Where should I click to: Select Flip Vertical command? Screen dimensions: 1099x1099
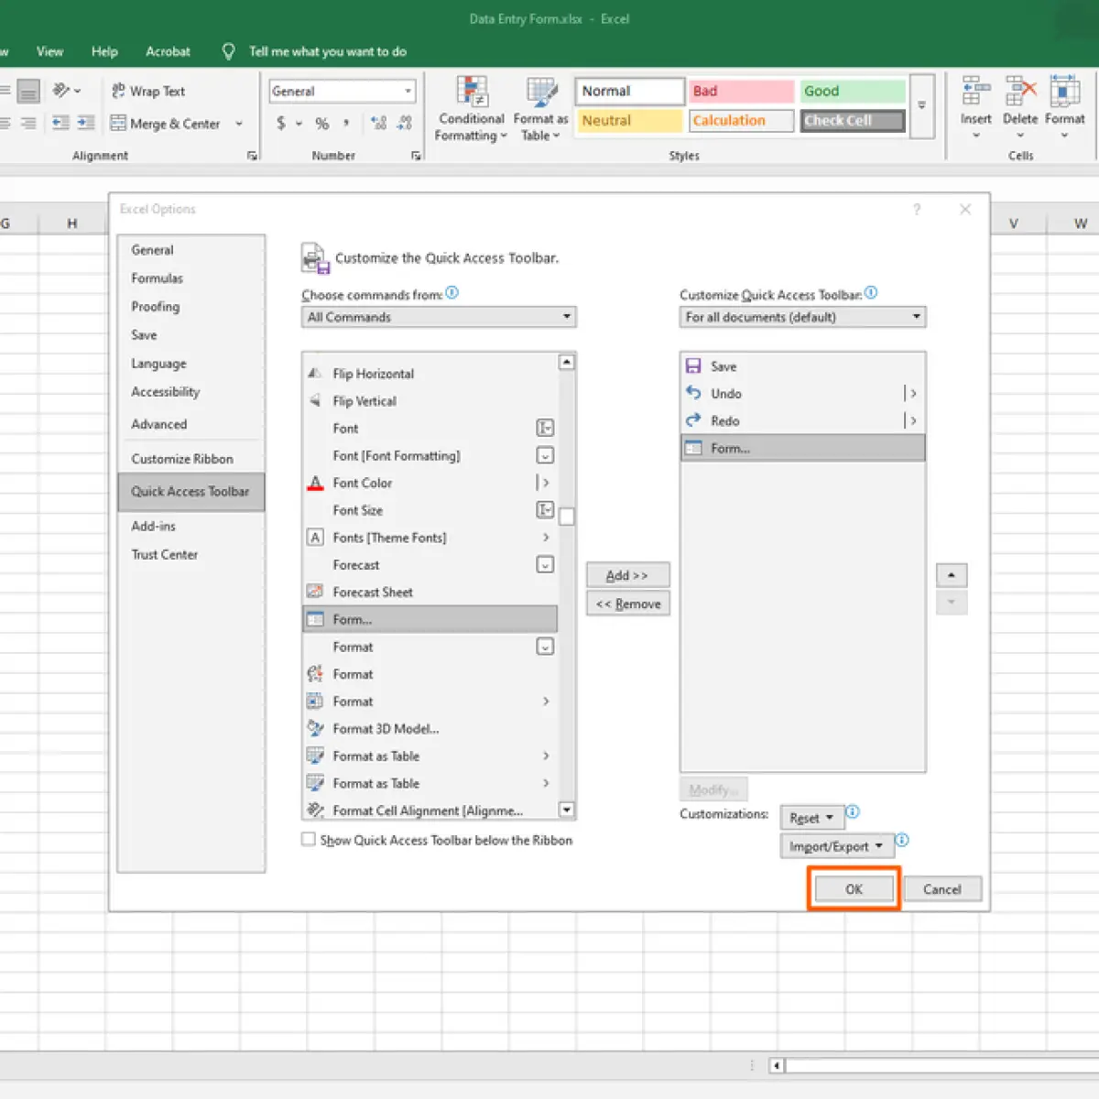point(430,401)
